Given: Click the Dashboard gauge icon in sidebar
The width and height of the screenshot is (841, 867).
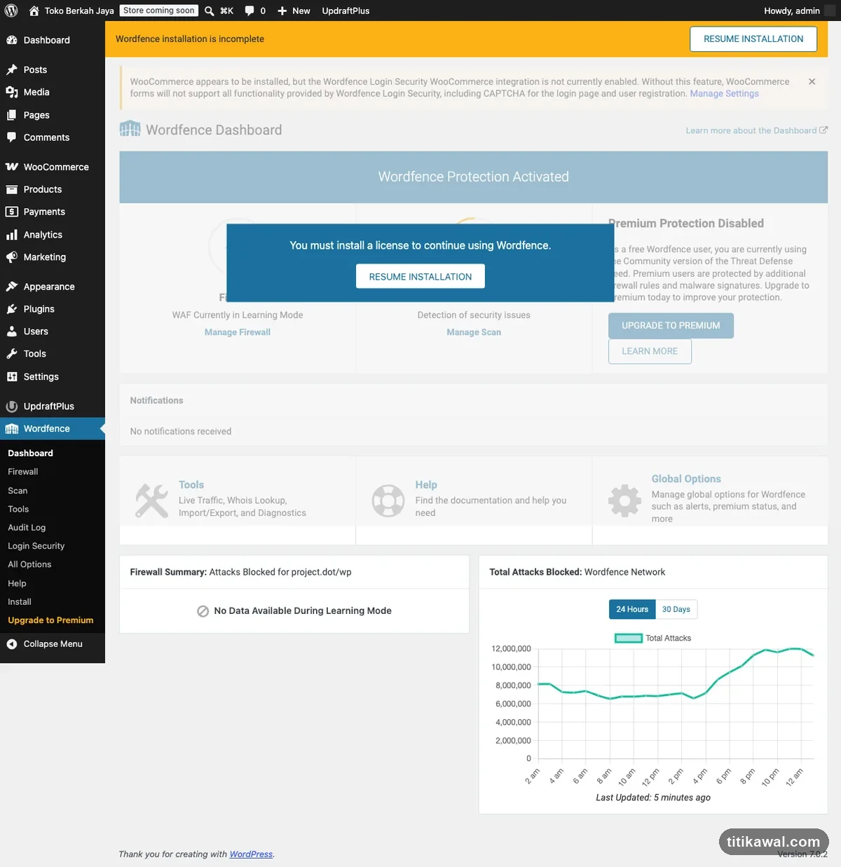Looking at the screenshot, I should [12, 40].
